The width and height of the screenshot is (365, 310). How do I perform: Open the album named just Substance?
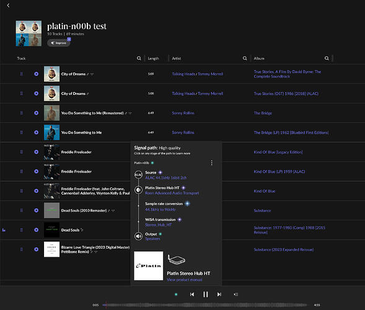click(x=262, y=211)
